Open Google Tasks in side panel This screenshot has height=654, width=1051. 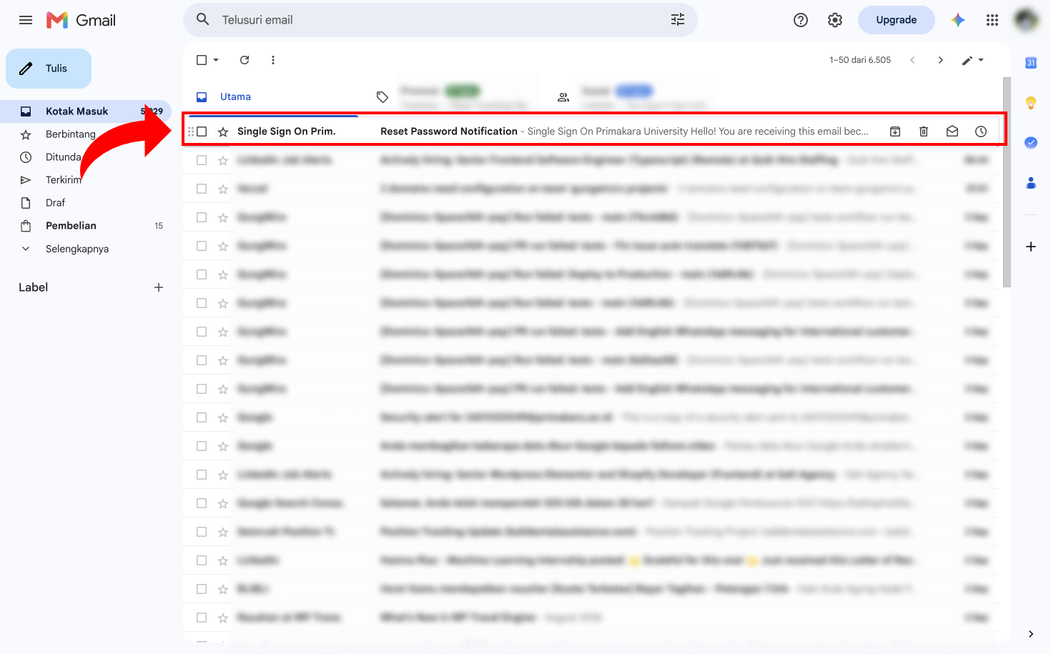(1031, 143)
